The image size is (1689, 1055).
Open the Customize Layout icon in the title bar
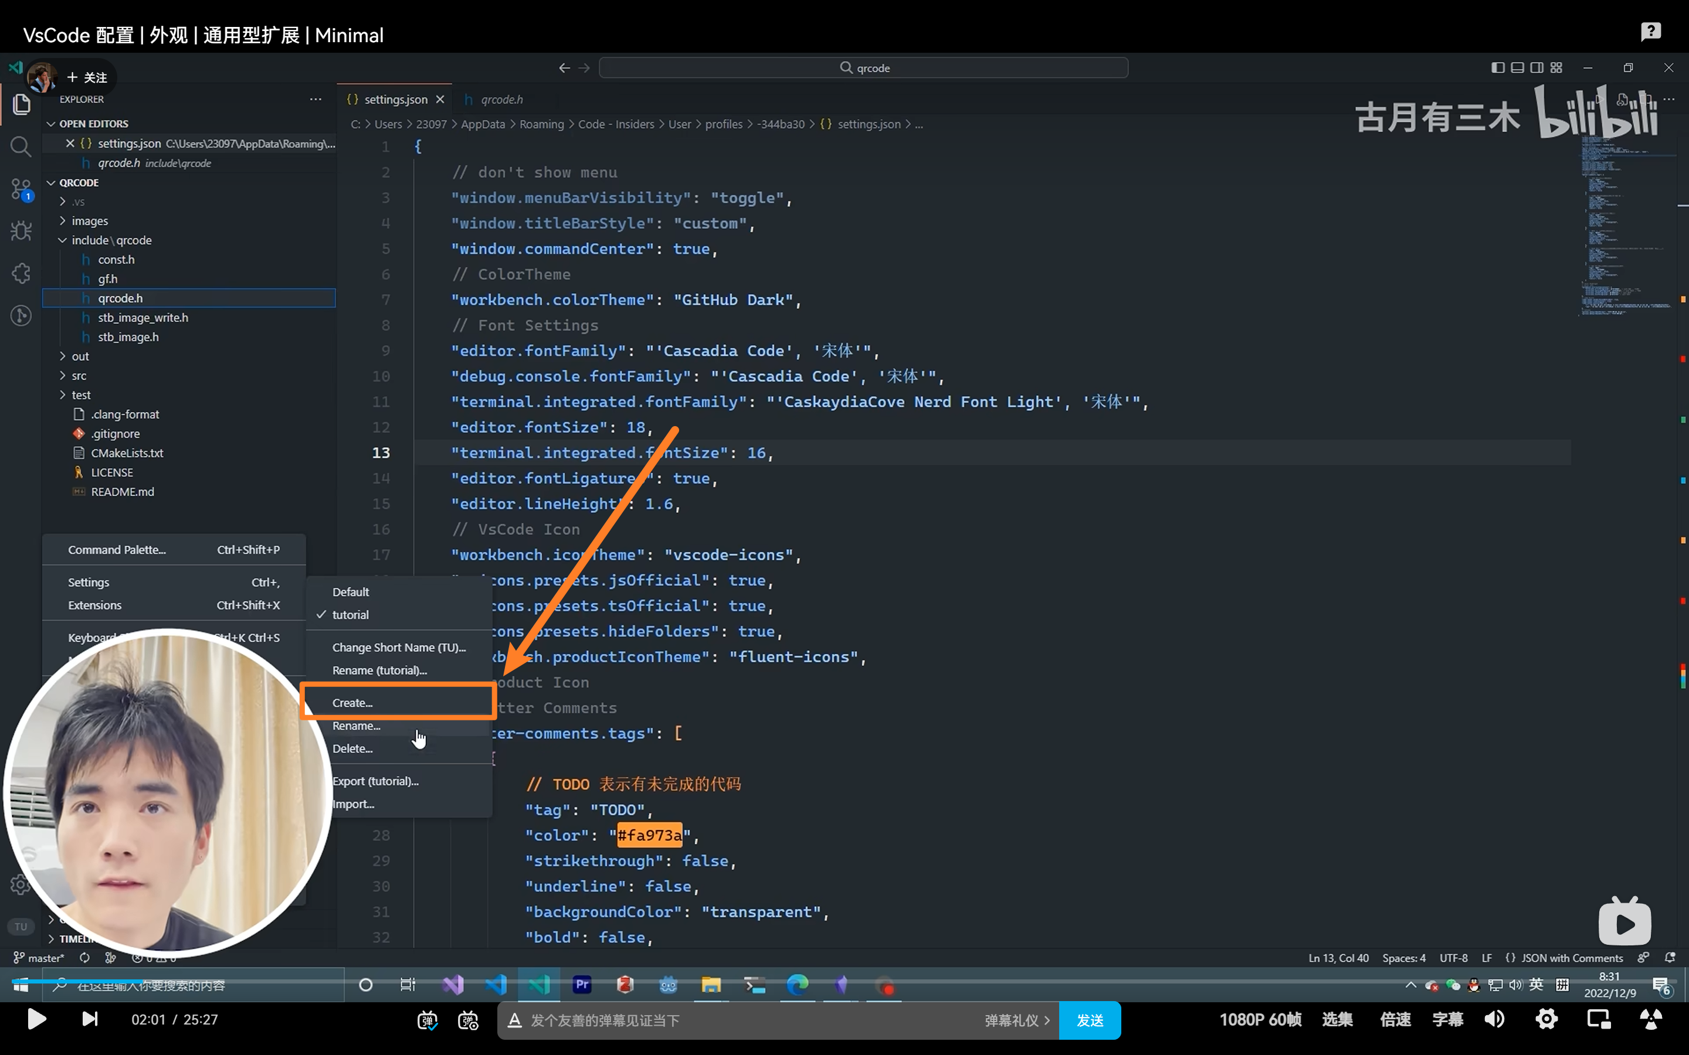click(x=1556, y=67)
